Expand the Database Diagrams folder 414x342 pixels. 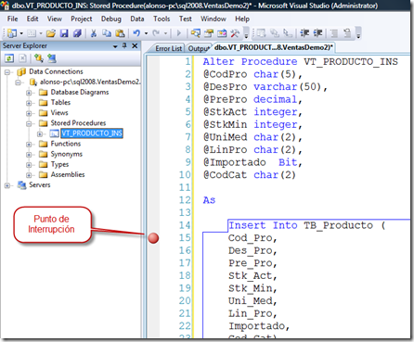pos(29,93)
